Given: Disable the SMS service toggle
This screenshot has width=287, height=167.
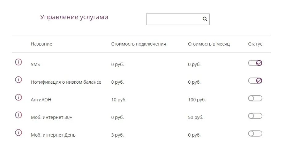Looking at the screenshot, I should pos(255,63).
